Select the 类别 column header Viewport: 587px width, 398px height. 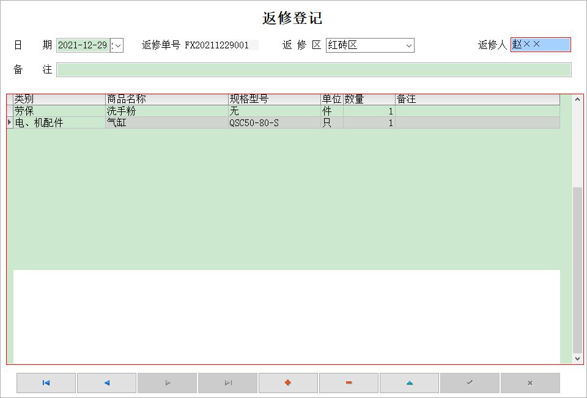click(59, 99)
